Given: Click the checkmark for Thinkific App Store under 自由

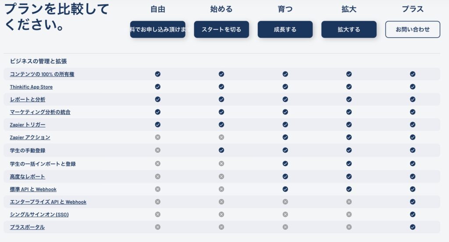Looking at the screenshot, I should click(x=158, y=87).
